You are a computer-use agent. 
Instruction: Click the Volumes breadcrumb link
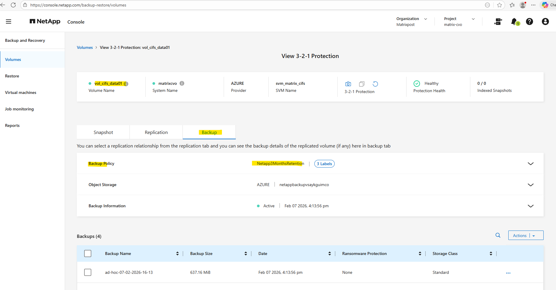85,47
